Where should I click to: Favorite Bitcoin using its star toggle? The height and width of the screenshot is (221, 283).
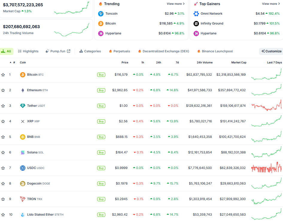click(4, 74)
